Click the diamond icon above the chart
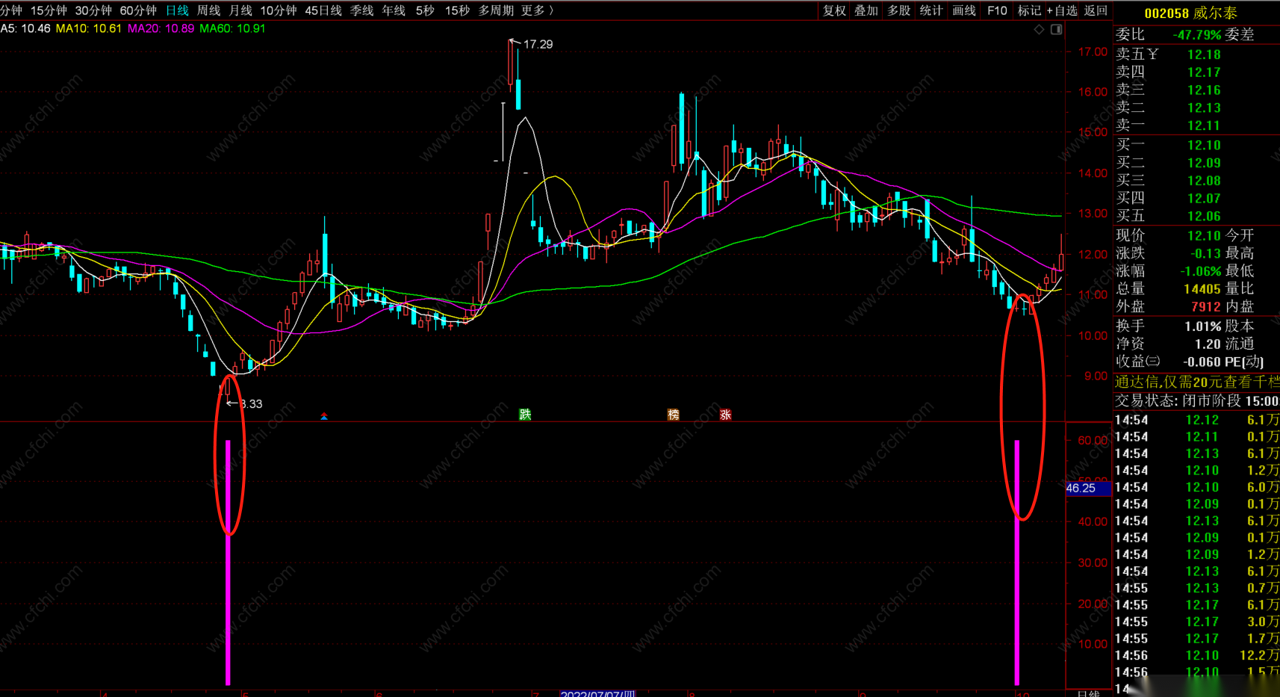The image size is (1280, 697). 1039,29
